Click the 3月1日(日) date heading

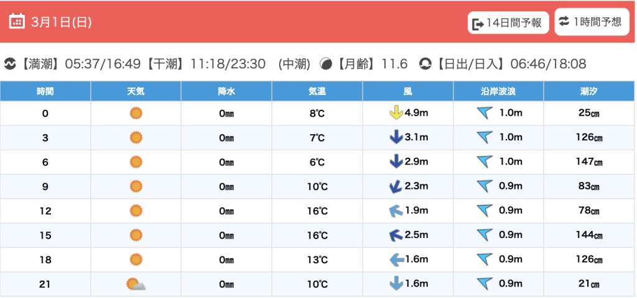pyautogui.click(x=61, y=22)
